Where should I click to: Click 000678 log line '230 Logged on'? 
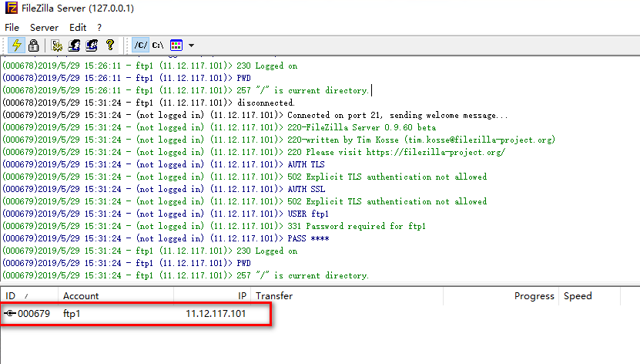150,66
